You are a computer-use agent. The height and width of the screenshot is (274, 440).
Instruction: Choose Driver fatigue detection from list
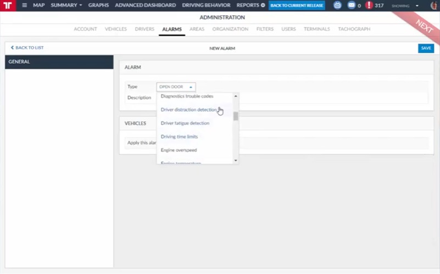click(x=185, y=123)
